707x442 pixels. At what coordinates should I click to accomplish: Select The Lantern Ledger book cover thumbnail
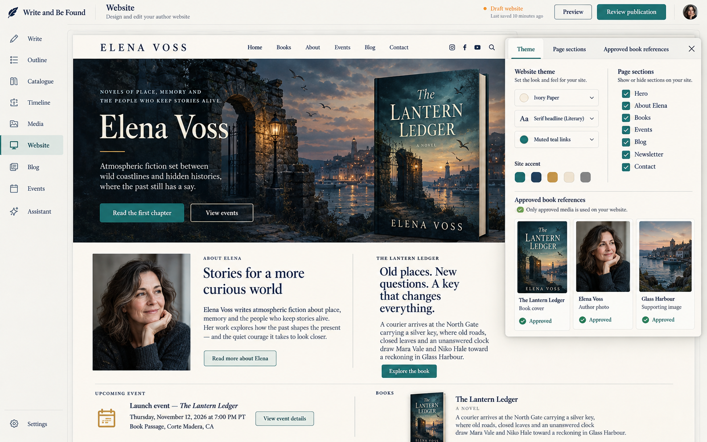coord(542,257)
